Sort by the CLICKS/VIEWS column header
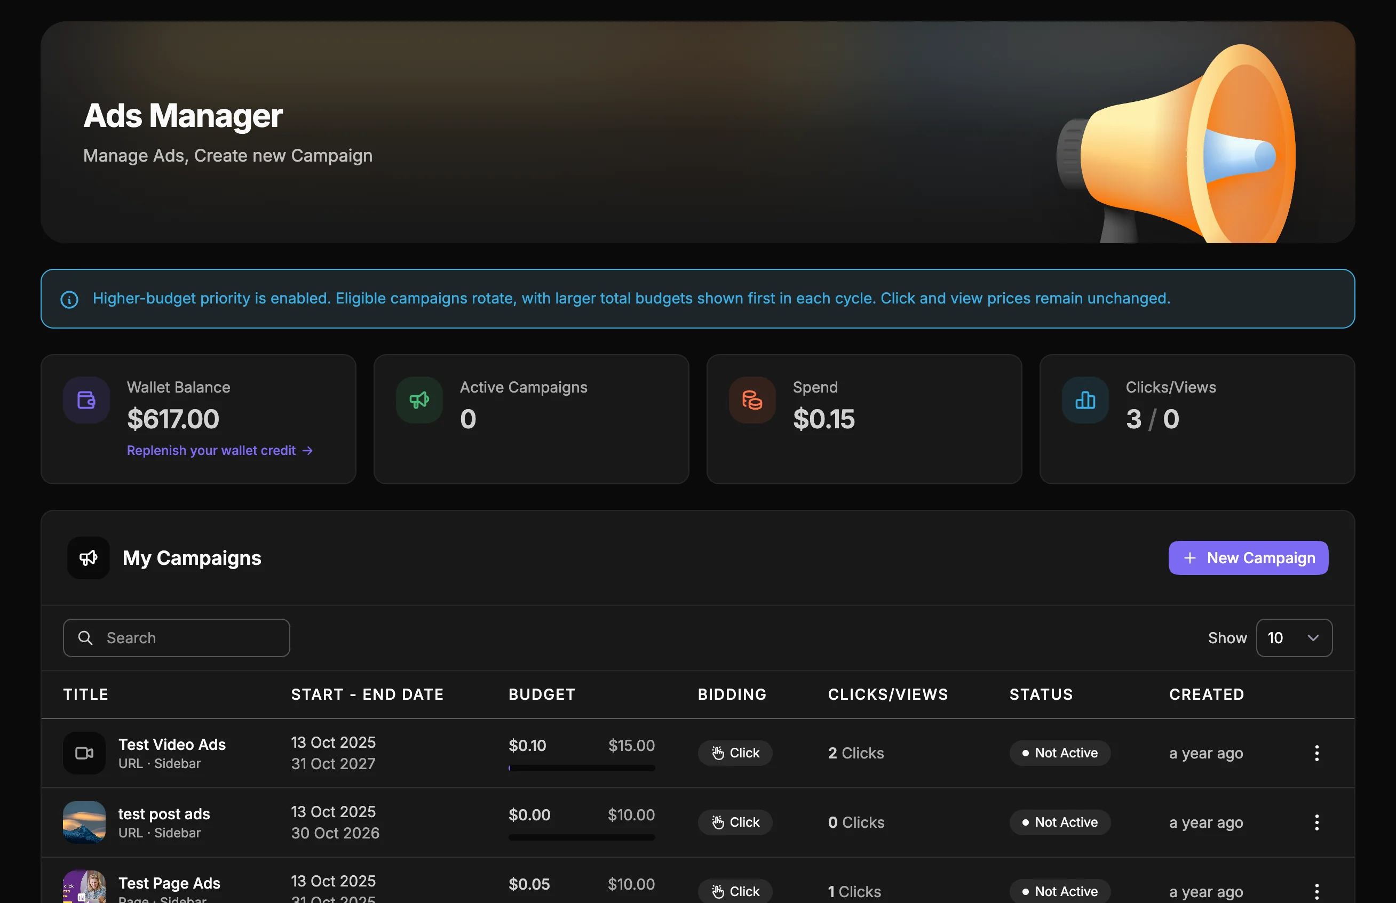The width and height of the screenshot is (1396, 903). point(888,694)
